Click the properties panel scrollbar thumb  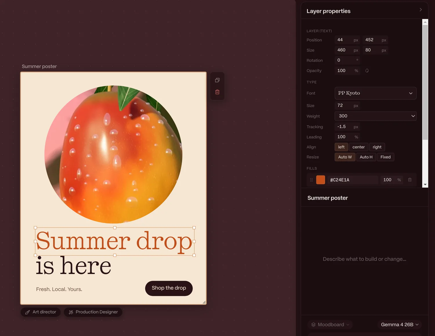(425, 82)
